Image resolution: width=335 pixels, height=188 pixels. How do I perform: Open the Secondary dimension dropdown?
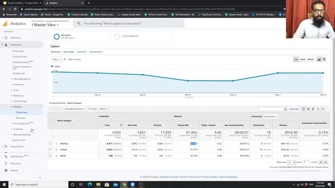(75, 109)
